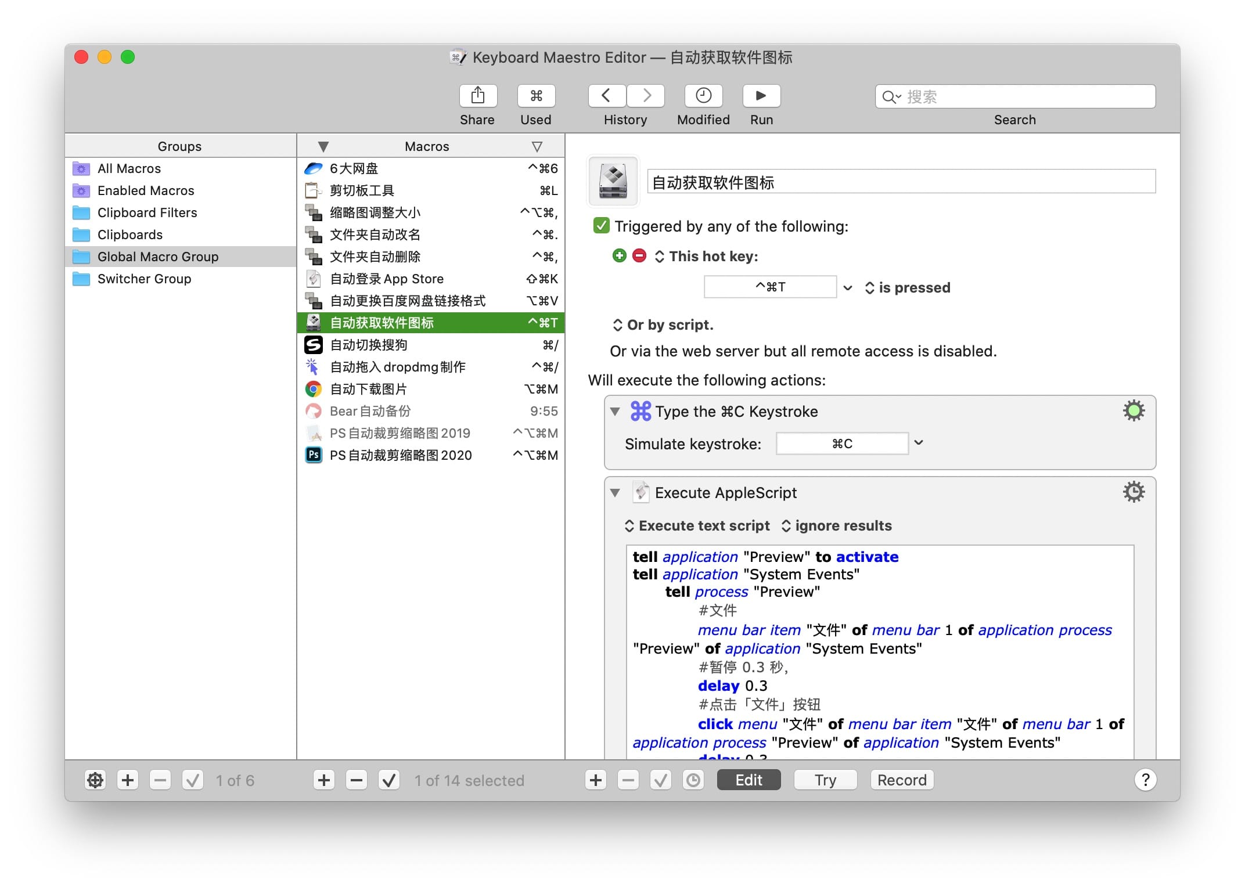Select the Switcher Group
This screenshot has width=1245, height=887.
(x=181, y=279)
